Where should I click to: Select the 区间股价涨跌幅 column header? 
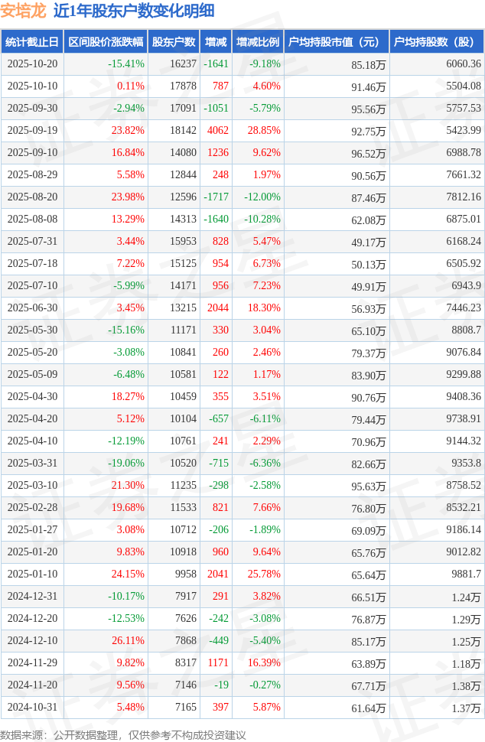(105, 42)
